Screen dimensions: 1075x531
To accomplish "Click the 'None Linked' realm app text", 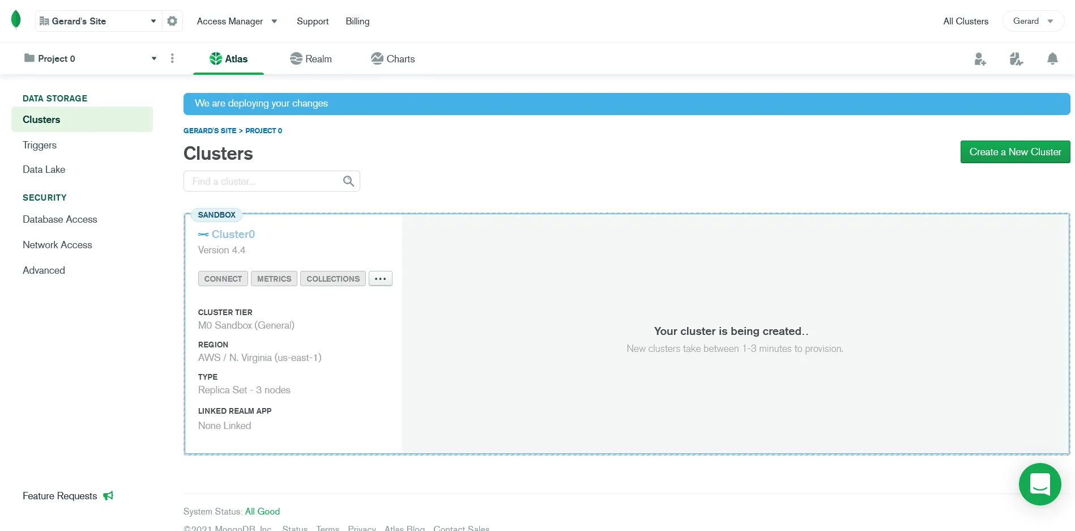I will pyautogui.click(x=224, y=426).
